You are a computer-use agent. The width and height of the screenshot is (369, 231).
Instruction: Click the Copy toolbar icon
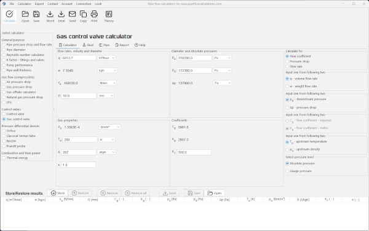click(x=83, y=17)
